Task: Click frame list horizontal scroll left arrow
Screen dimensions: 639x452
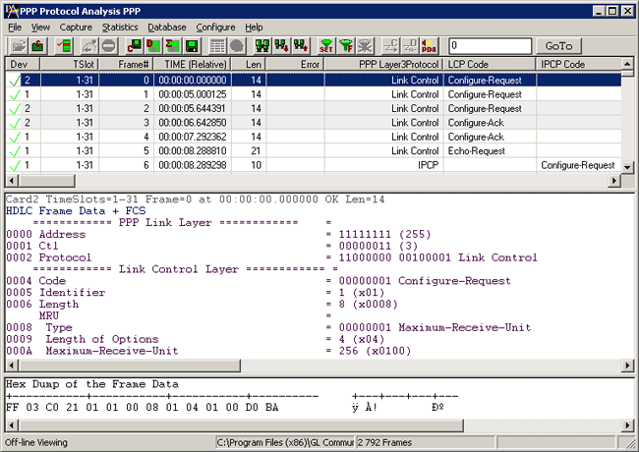Action: (12, 181)
